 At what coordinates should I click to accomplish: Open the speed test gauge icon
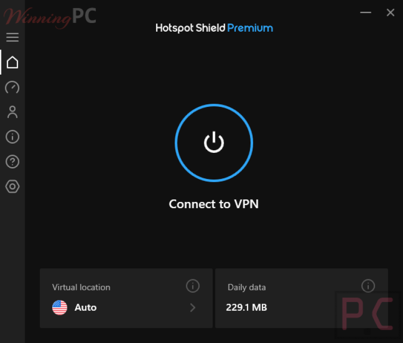pos(12,87)
